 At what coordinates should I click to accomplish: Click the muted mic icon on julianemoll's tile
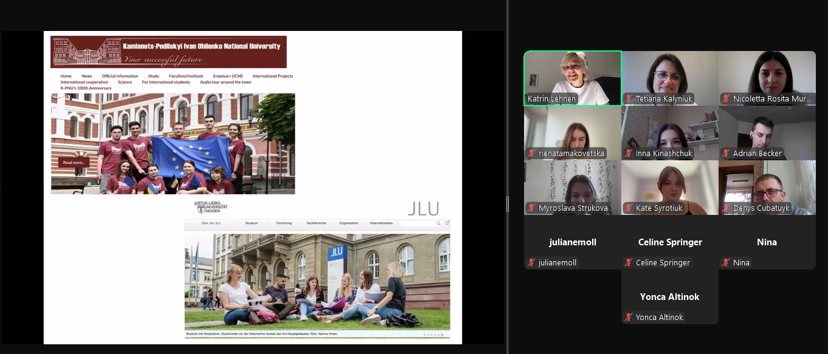click(531, 263)
